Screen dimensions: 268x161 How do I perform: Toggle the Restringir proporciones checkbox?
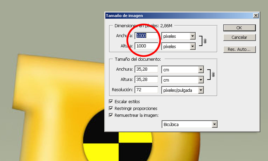(x=111, y=108)
